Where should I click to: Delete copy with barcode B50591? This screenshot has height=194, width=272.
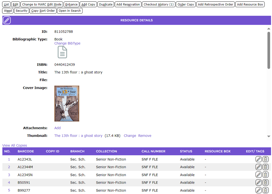coord(265,182)
